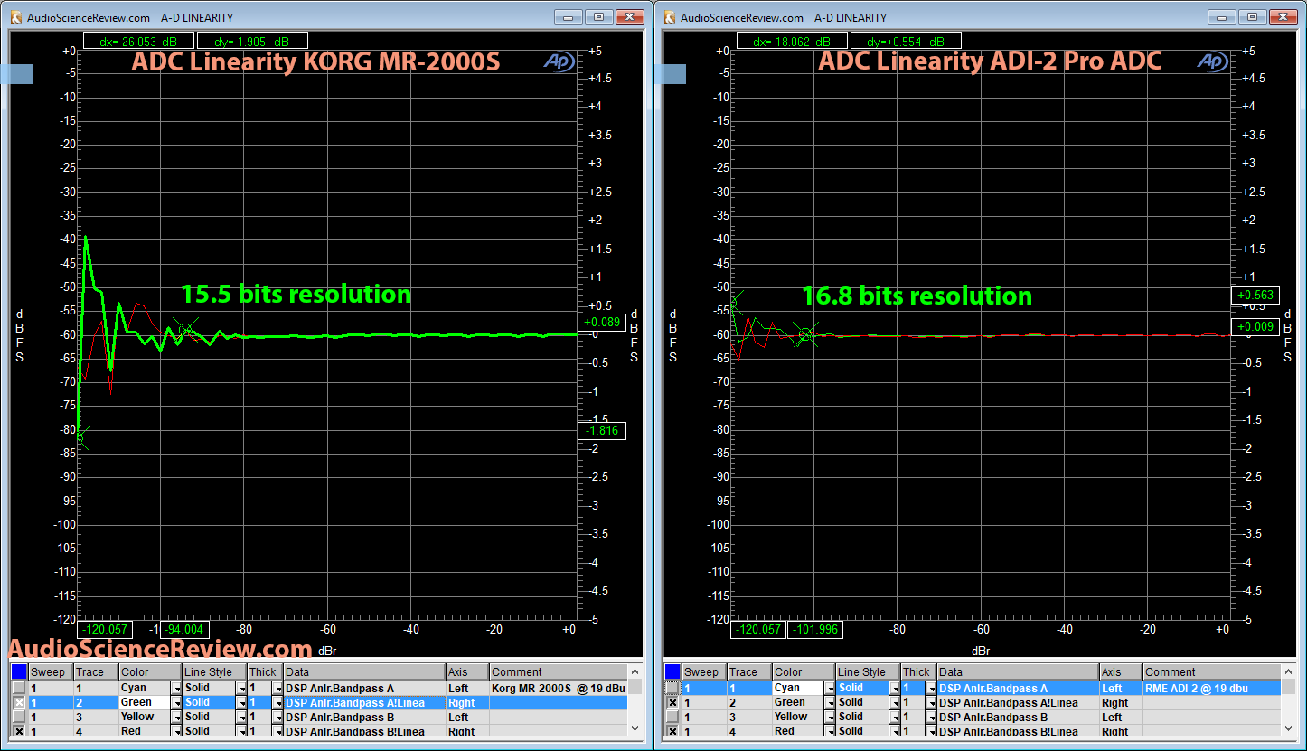Image resolution: width=1307 pixels, height=751 pixels.
Task: Uncheck the Green trace in the ADI-2 window
Action: (x=673, y=702)
